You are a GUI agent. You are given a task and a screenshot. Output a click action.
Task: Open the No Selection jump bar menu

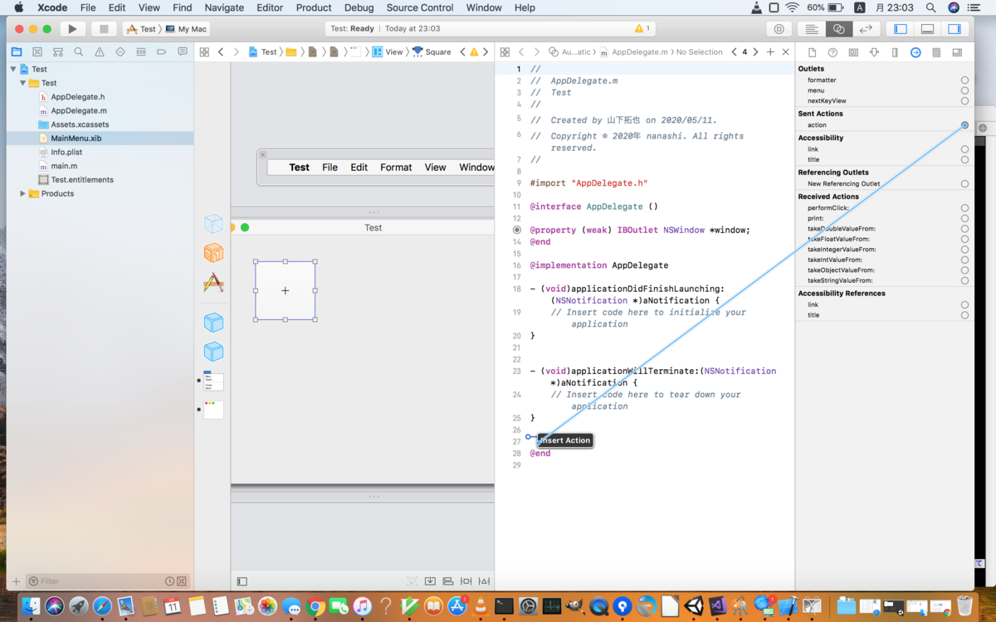click(699, 51)
